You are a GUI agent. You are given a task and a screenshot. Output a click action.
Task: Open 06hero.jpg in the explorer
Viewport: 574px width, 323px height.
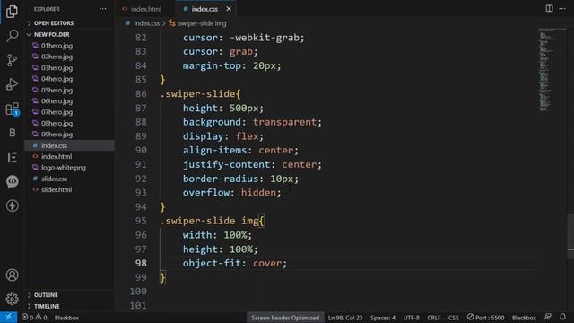click(x=57, y=101)
